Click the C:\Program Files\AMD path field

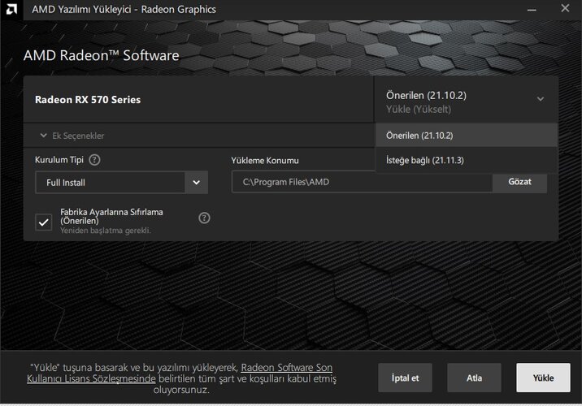pyautogui.click(x=363, y=182)
